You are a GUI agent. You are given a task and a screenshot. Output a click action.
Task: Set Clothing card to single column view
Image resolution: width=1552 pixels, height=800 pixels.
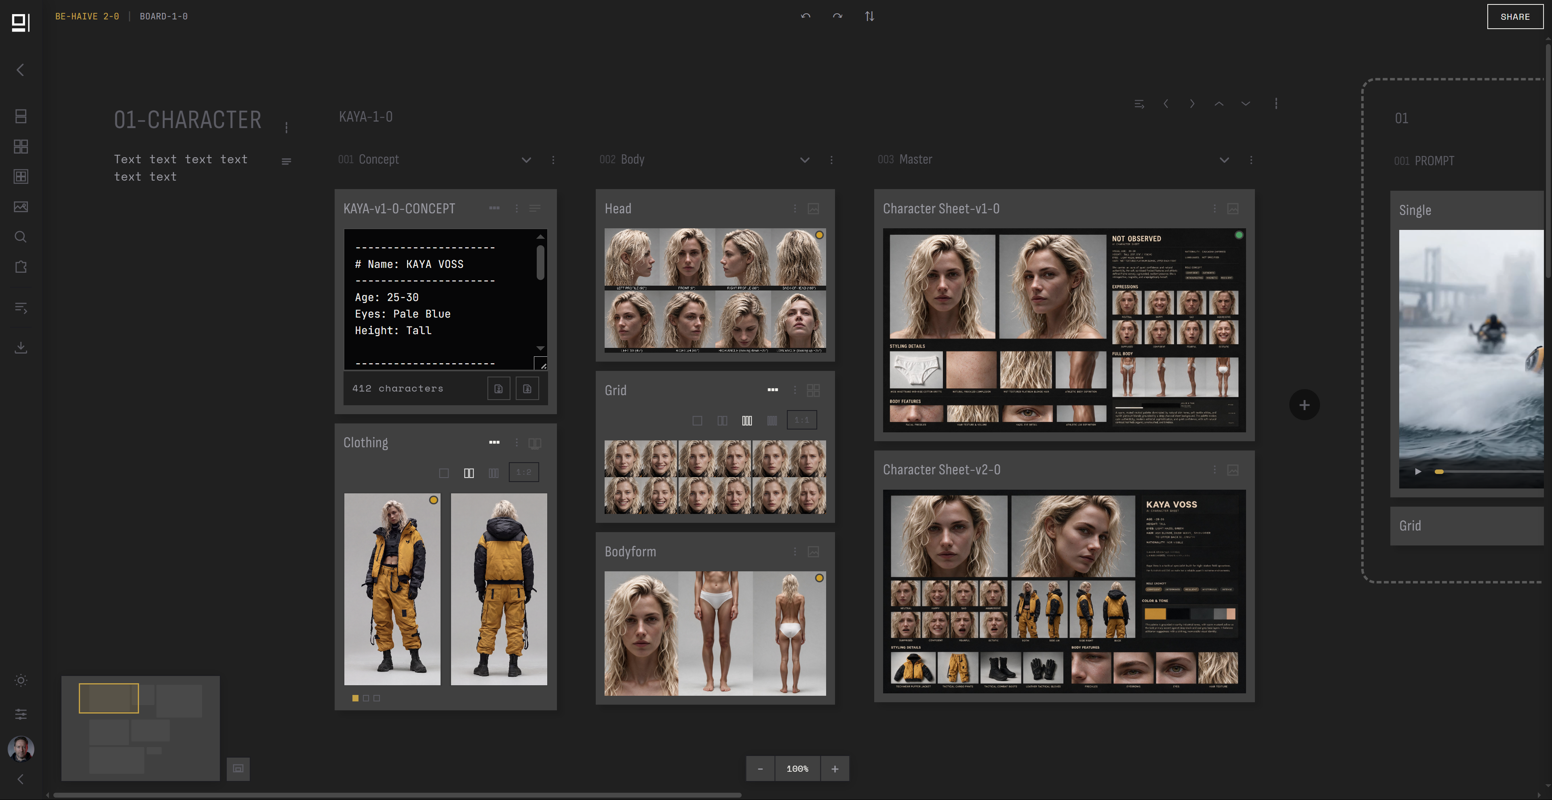pos(444,473)
